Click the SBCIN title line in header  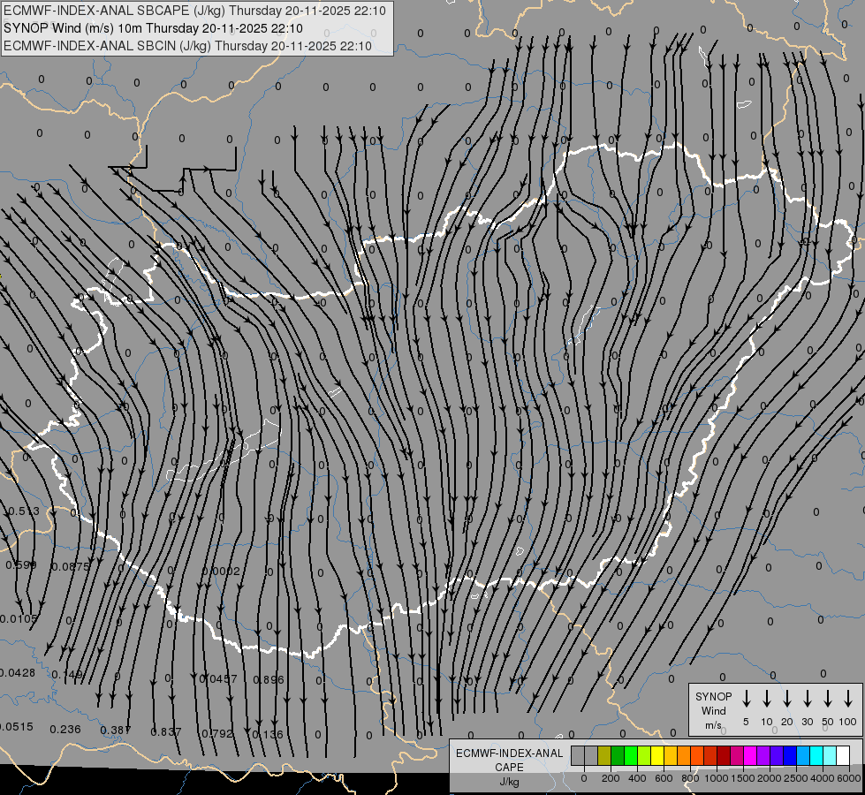[x=187, y=46]
